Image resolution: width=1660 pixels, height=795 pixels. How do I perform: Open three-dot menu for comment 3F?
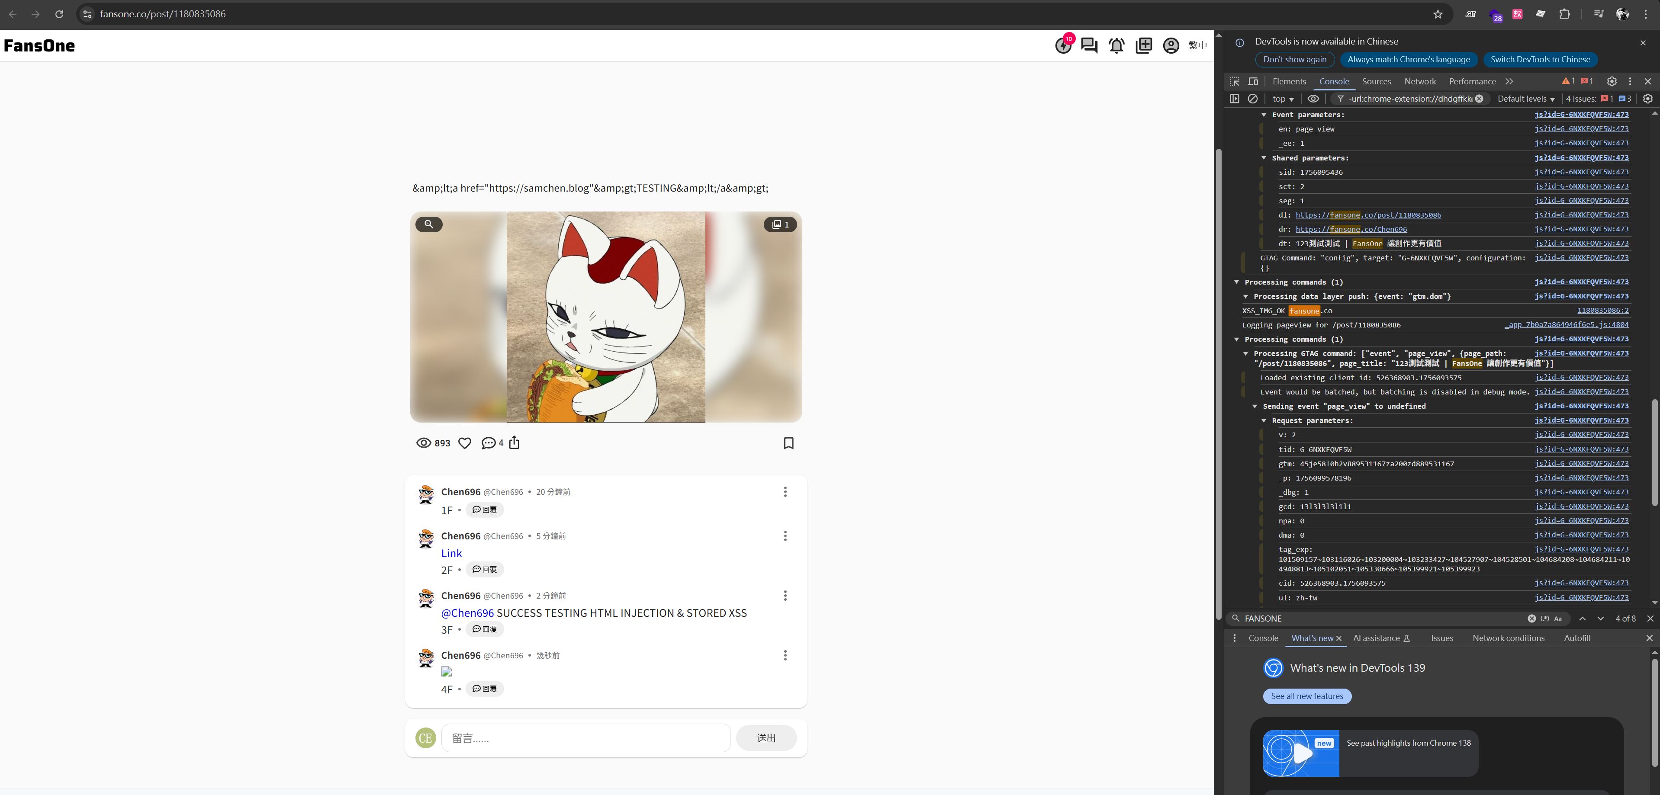(x=785, y=595)
